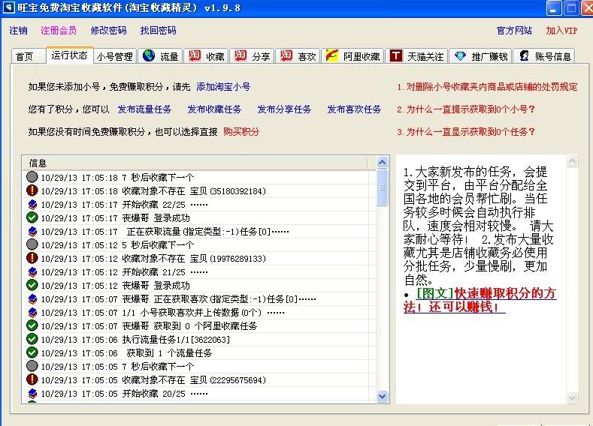Image resolution: width=593 pixels, height=426 pixels.
Task: Open the 官方网站 link
Action: tap(514, 31)
